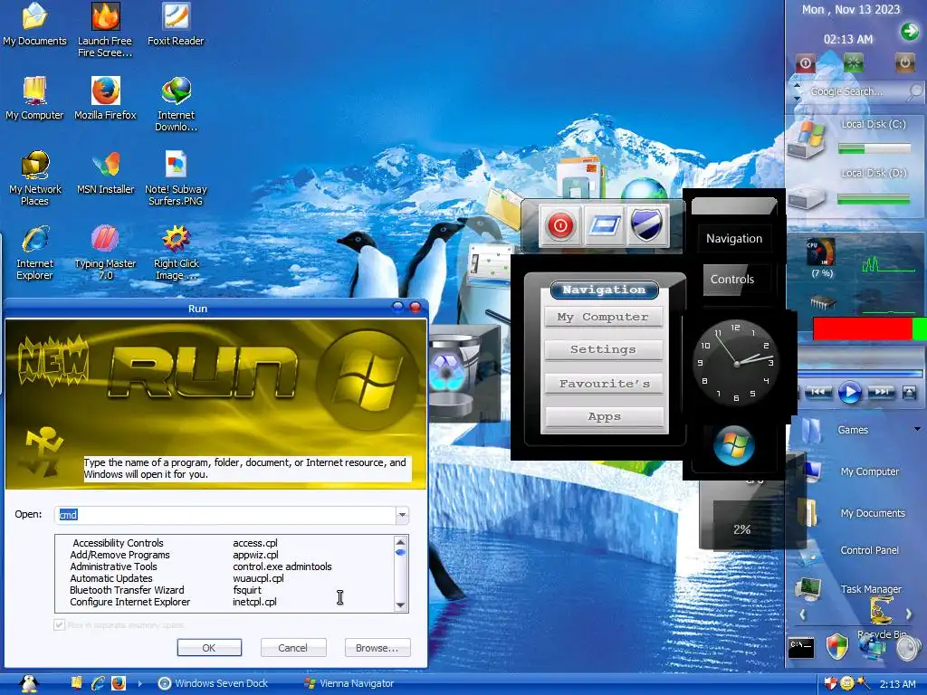The image size is (927, 695).
Task: Open the Typing Master 7.0 desktop icon
Action: [105, 252]
